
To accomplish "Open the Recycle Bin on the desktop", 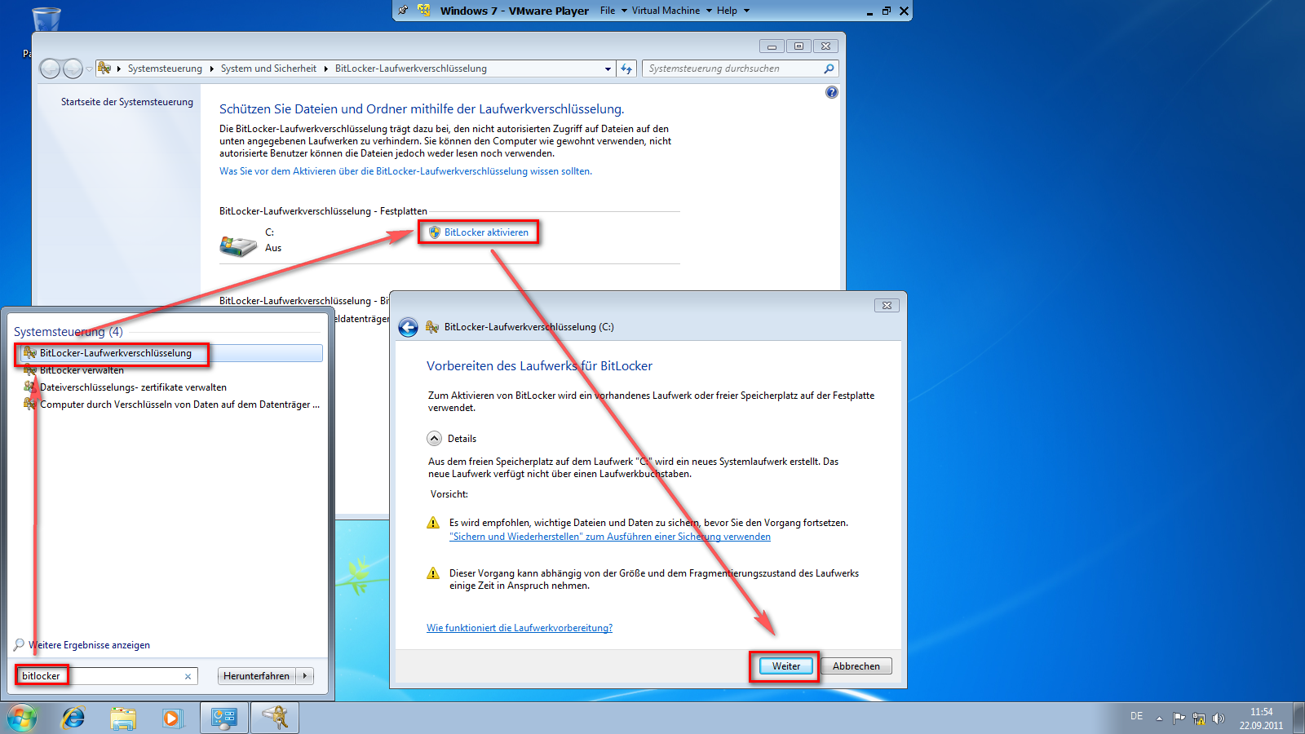I will (x=46, y=20).
